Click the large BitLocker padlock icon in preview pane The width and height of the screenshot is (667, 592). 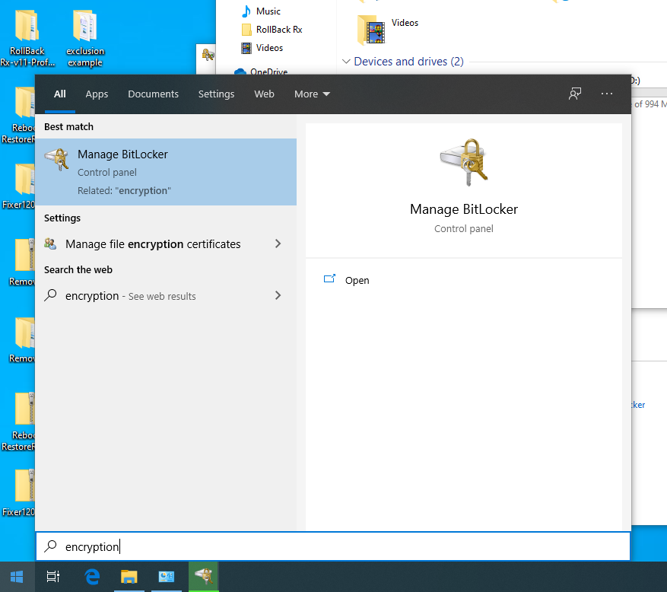tap(464, 162)
